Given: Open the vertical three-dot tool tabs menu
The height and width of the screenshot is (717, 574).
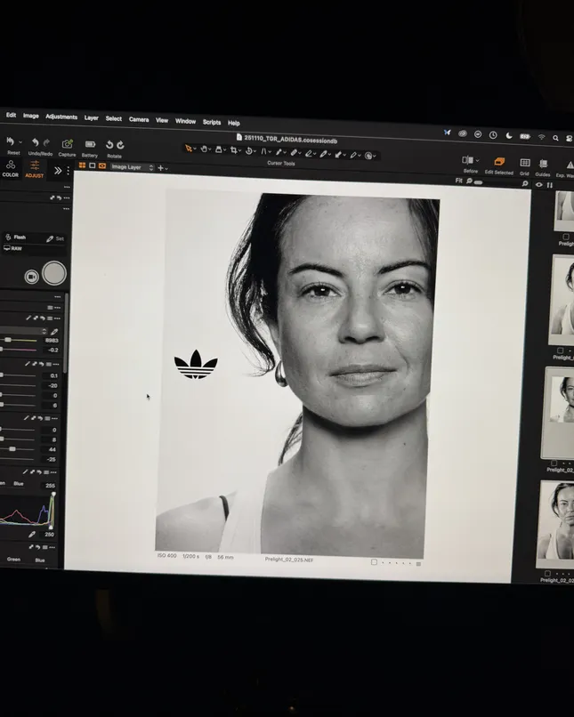Looking at the screenshot, I should 69,171.
